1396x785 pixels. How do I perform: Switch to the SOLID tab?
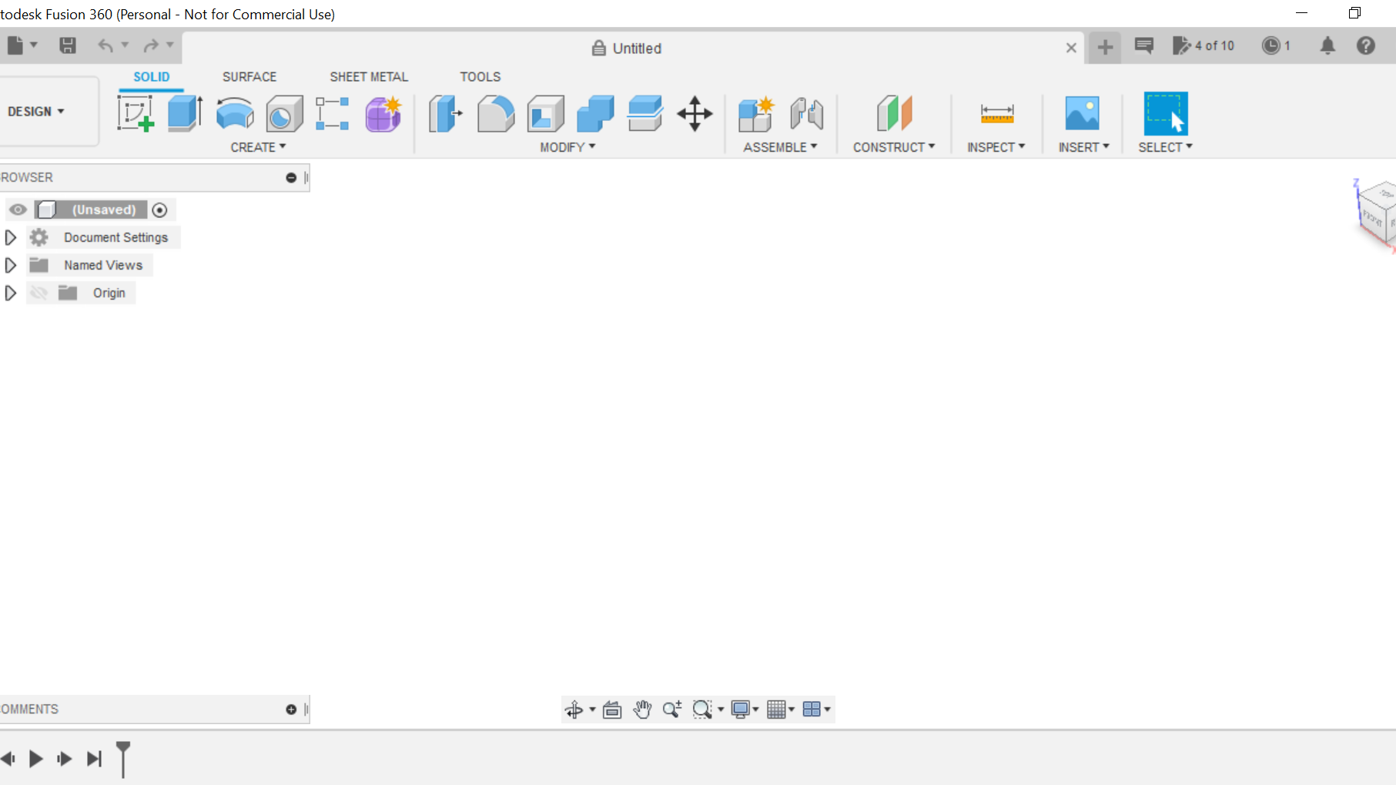pyautogui.click(x=152, y=77)
